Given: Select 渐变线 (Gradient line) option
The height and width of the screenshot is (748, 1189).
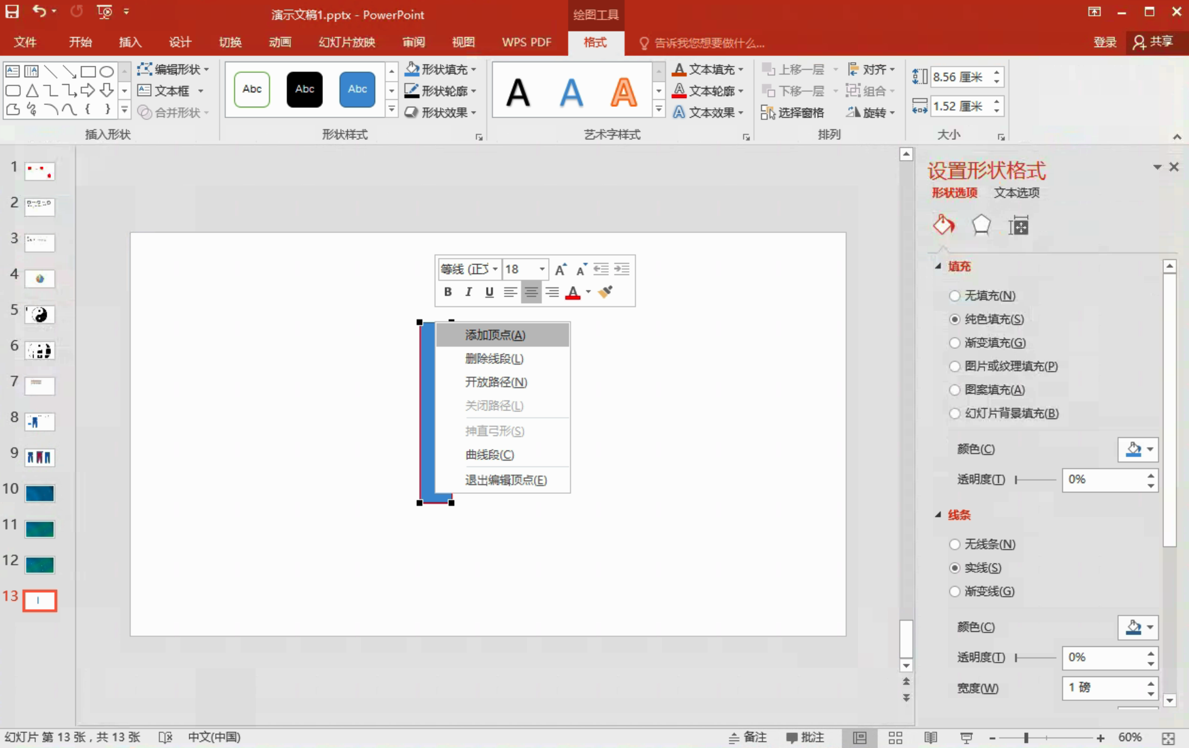Looking at the screenshot, I should tap(982, 591).
